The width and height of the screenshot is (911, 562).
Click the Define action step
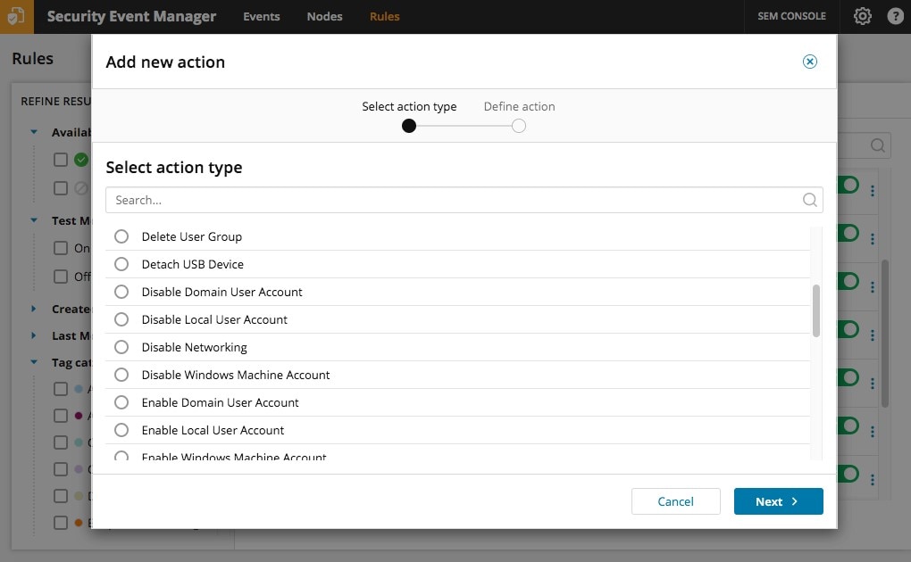pyautogui.click(x=519, y=107)
